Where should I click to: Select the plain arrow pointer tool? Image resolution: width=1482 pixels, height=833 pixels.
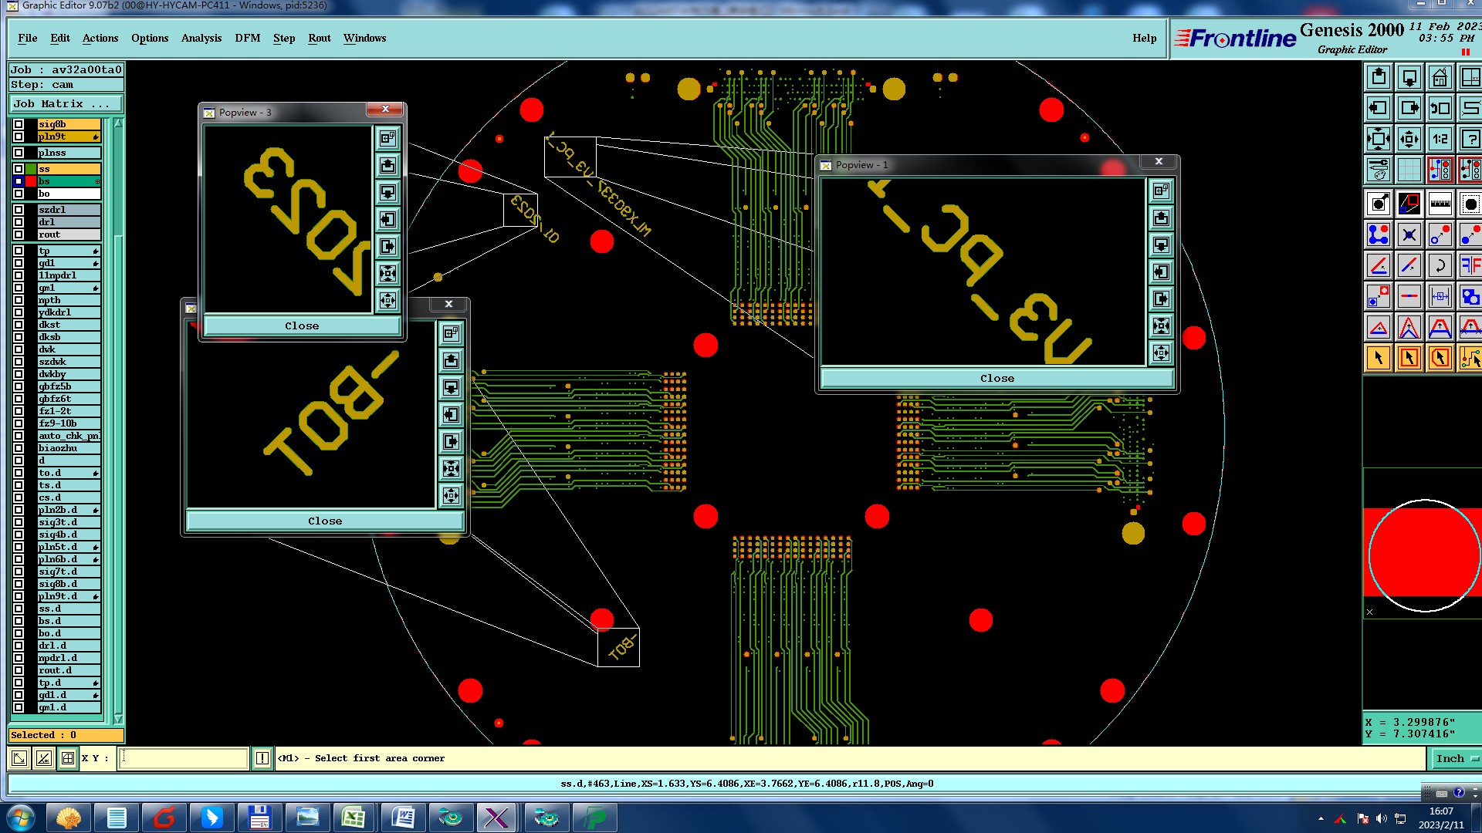(1379, 358)
